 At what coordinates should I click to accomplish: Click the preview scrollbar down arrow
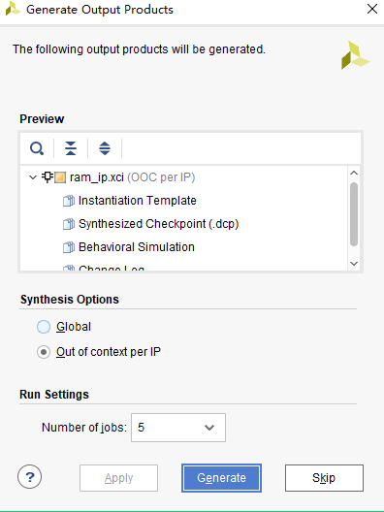point(354,263)
